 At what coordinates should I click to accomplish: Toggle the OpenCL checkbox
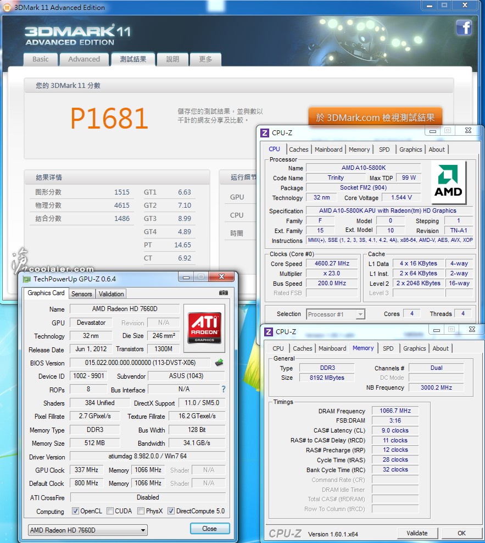[x=75, y=511]
